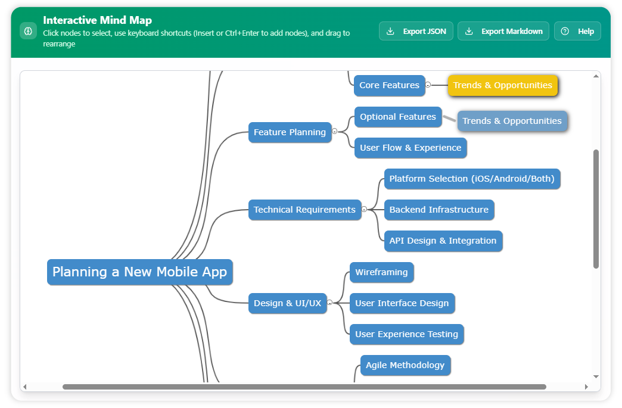This screenshot has width=622, height=408.
Task: Click the mind map logo icon in the header
Action: click(29, 30)
